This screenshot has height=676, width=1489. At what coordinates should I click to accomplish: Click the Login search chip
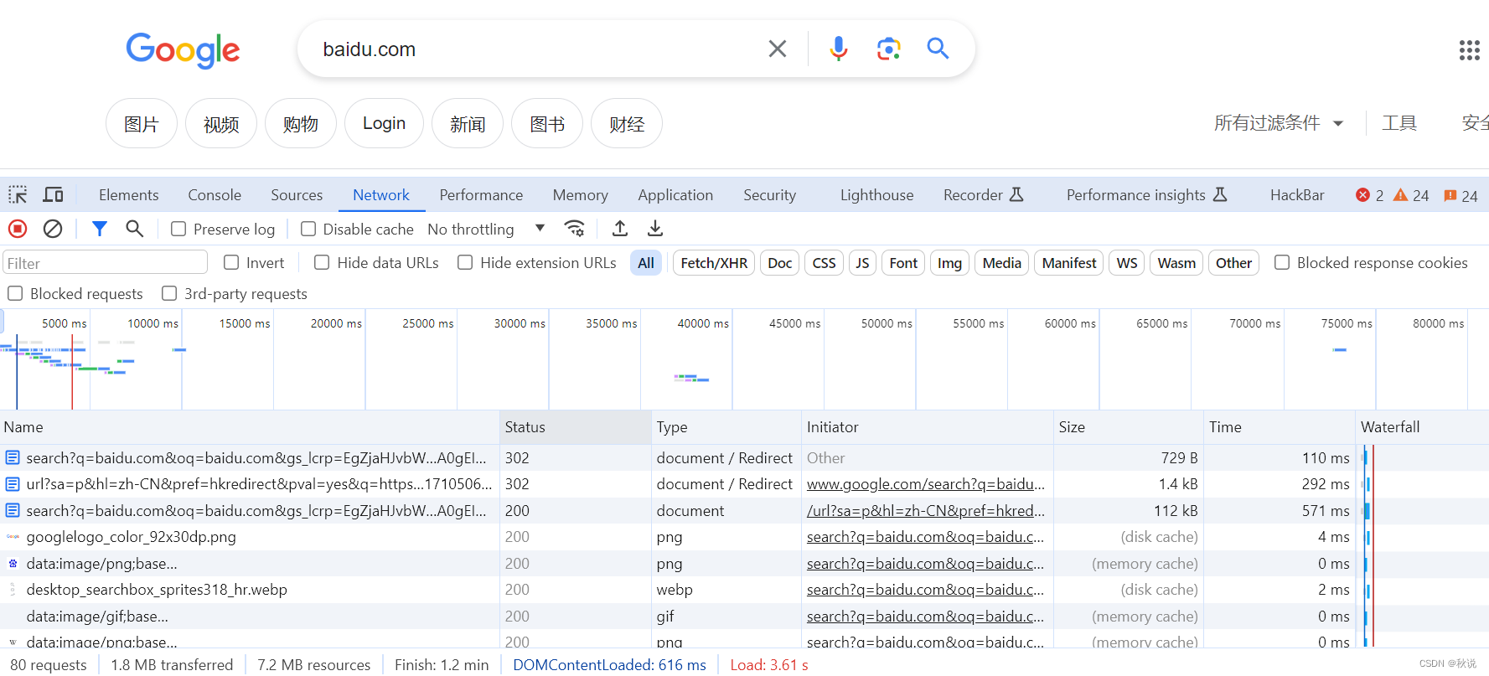384,124
